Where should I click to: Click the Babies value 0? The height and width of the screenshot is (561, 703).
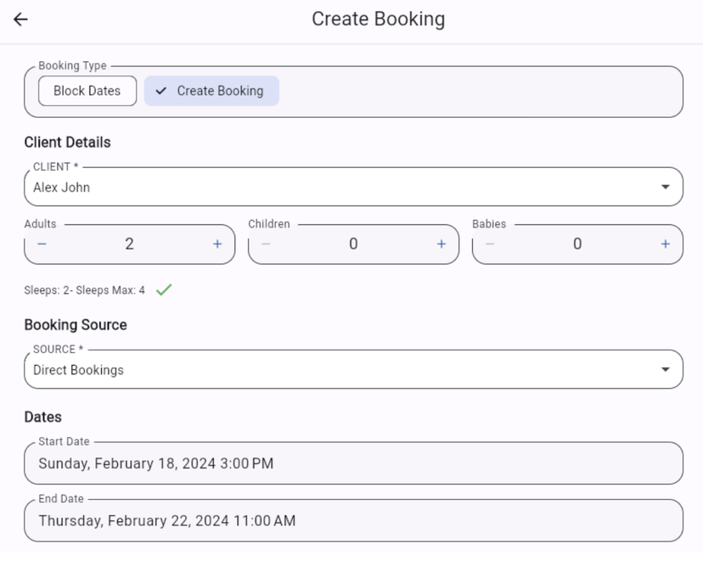point(577,244)
